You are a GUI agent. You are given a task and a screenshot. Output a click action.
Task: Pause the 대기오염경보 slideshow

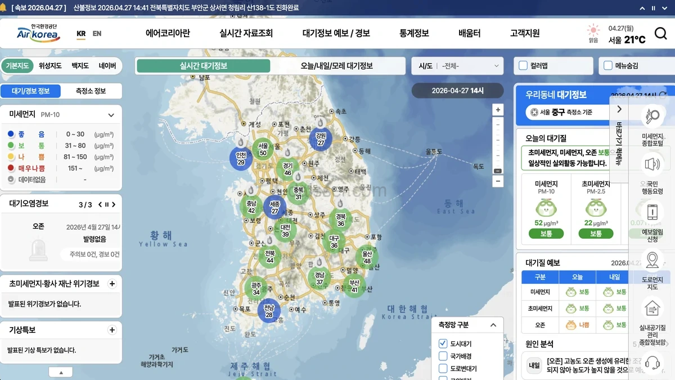coord(107,204)
